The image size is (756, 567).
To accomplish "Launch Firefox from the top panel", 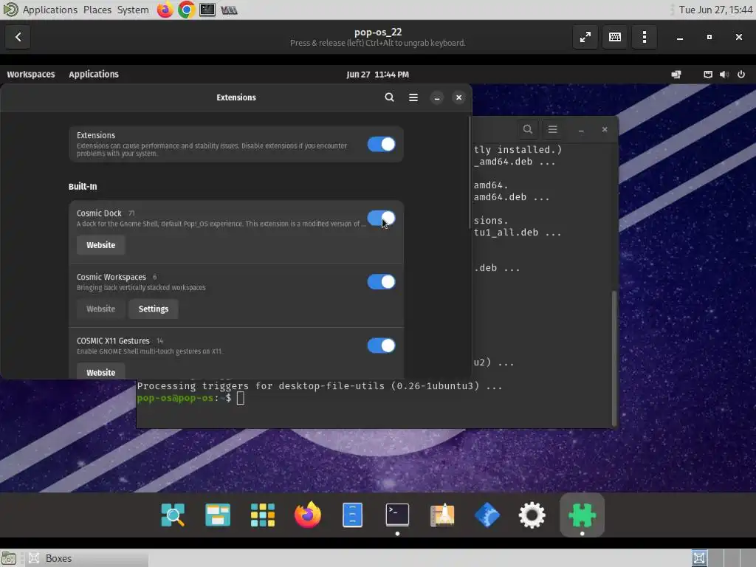I will [165, 10].
